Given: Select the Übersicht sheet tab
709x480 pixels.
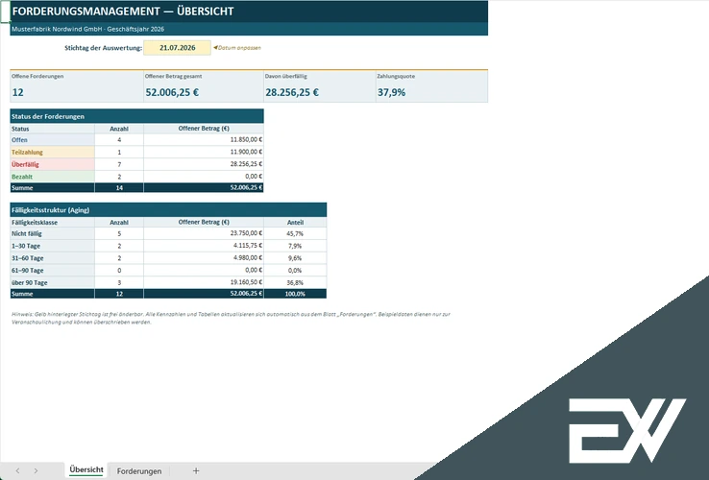Looking at the screenshot, I should click(86, 470).
